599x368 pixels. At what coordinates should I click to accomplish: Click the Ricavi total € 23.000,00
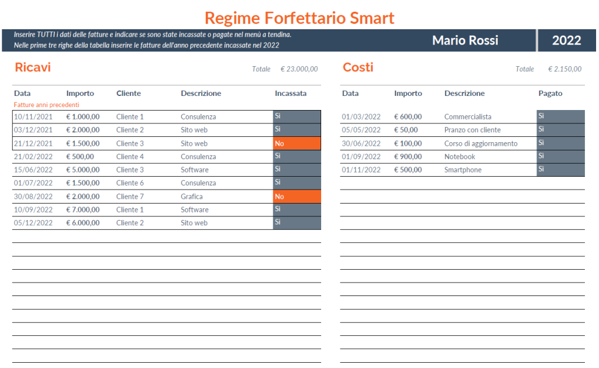[x=299, y=69]
